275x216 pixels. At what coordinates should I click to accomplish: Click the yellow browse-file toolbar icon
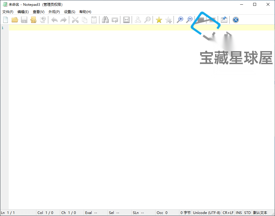(33, 20)
